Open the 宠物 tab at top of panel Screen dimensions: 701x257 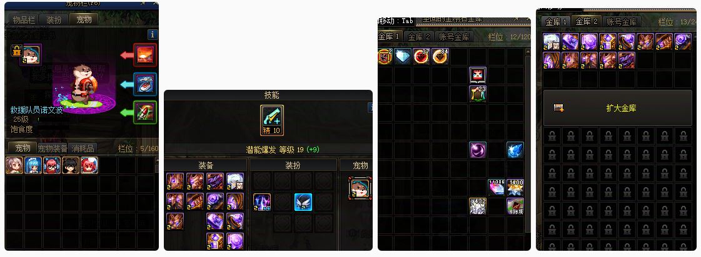coord(84,19)
